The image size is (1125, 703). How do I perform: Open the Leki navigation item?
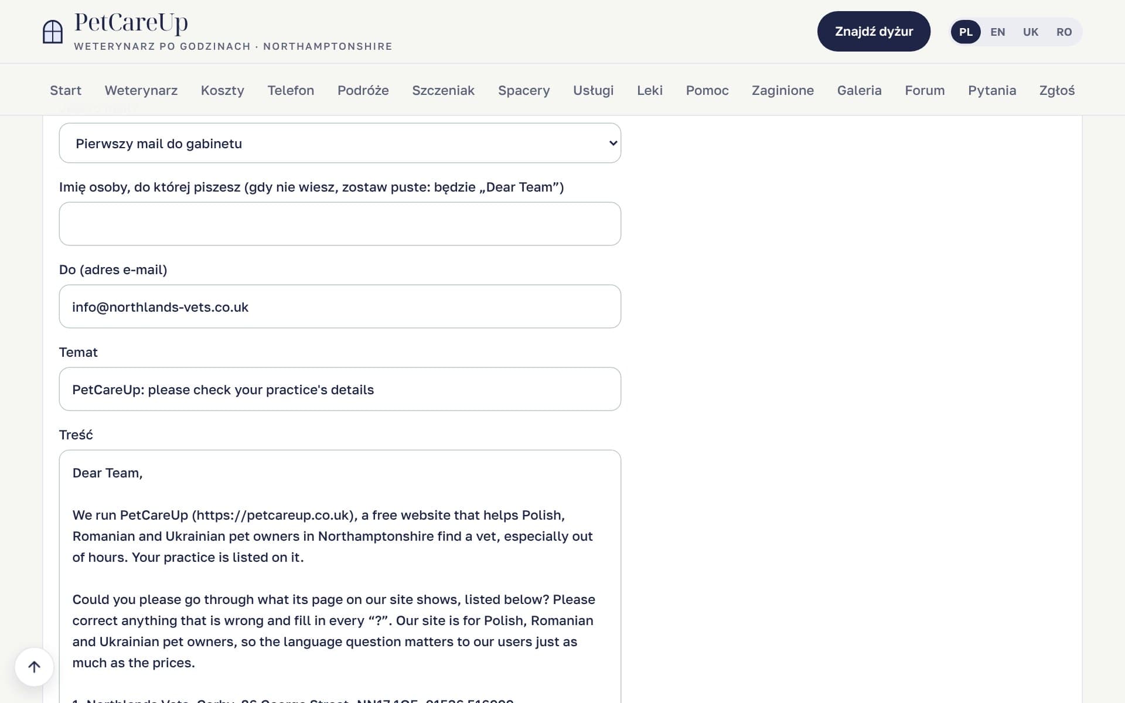pos(650,90)
